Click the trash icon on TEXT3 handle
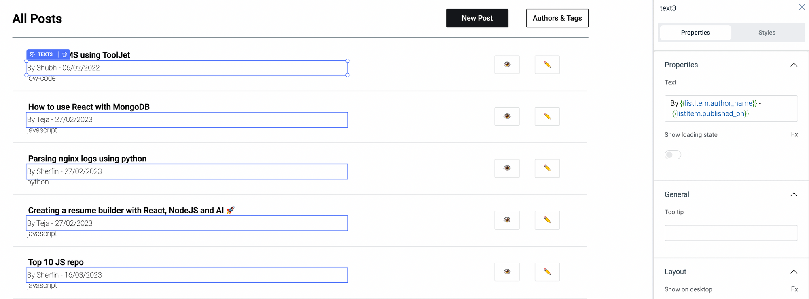This screenshot has width=809, height=299. point(65,54)
